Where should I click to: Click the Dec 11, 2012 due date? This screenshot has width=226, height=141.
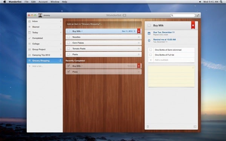127,31
